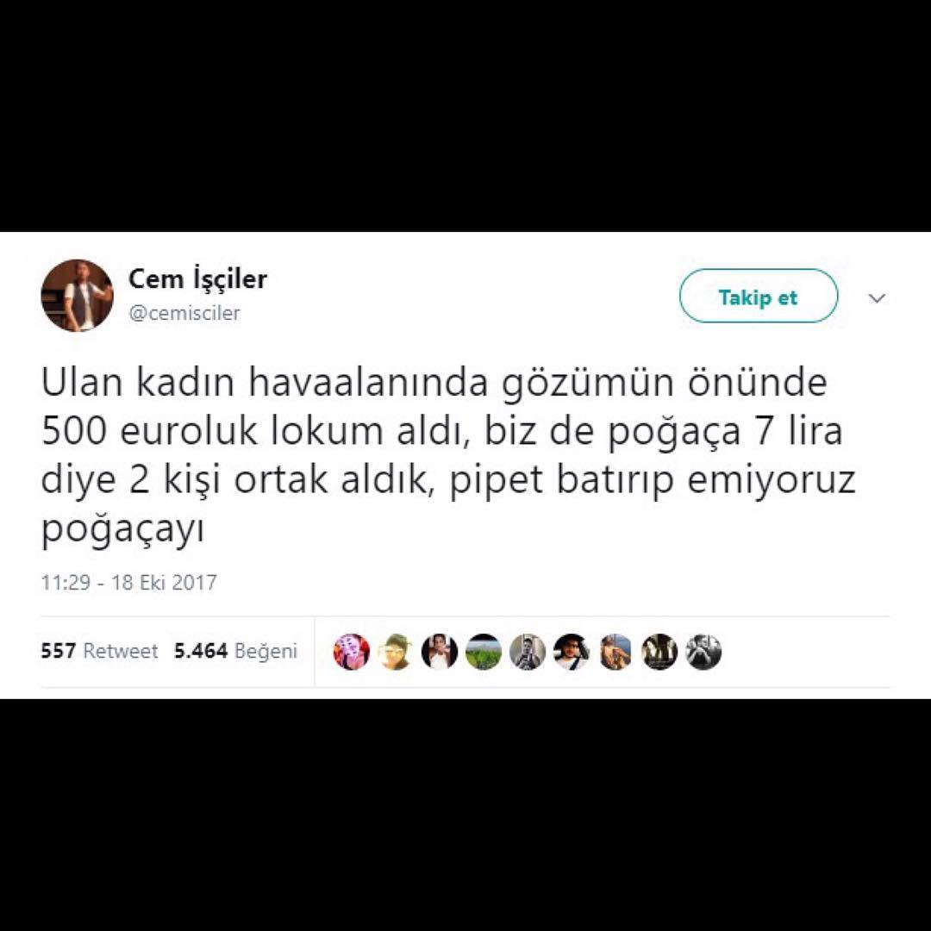Select the tweet text starting 'Ulan kadın'
Viewport: 931px width, 931px height.
click(448, 455)
